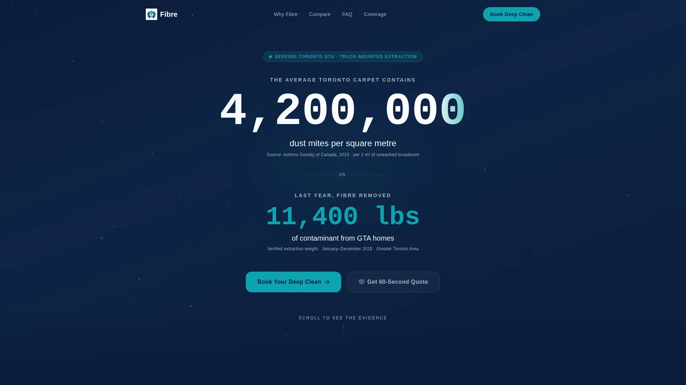Click the teal status dot in badge
Viewport: 686px width, 385px height.
(270, 57)
